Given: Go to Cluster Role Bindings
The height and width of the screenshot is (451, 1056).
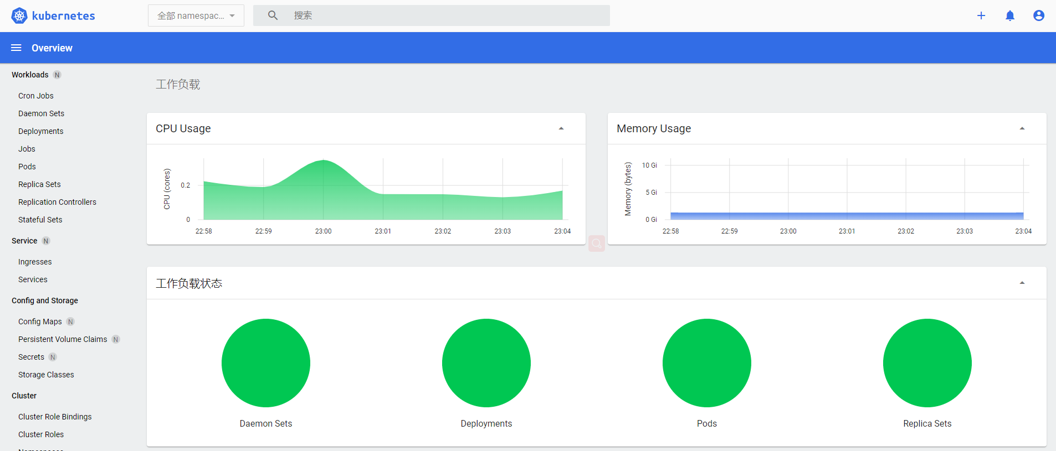Looking at the screenshot, I should (55, 417).
